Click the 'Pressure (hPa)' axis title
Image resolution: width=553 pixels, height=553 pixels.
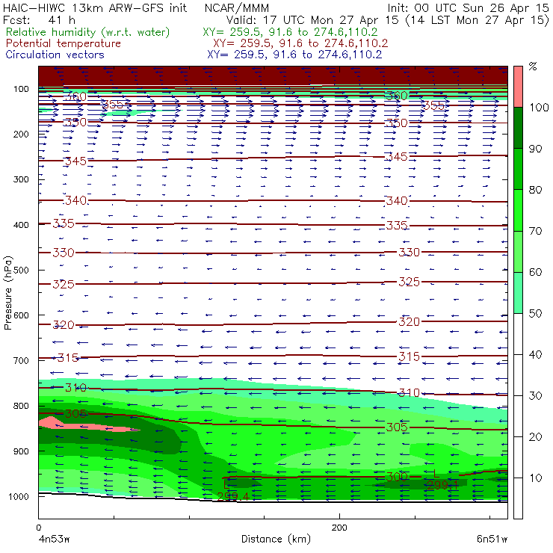pos(8,293)
